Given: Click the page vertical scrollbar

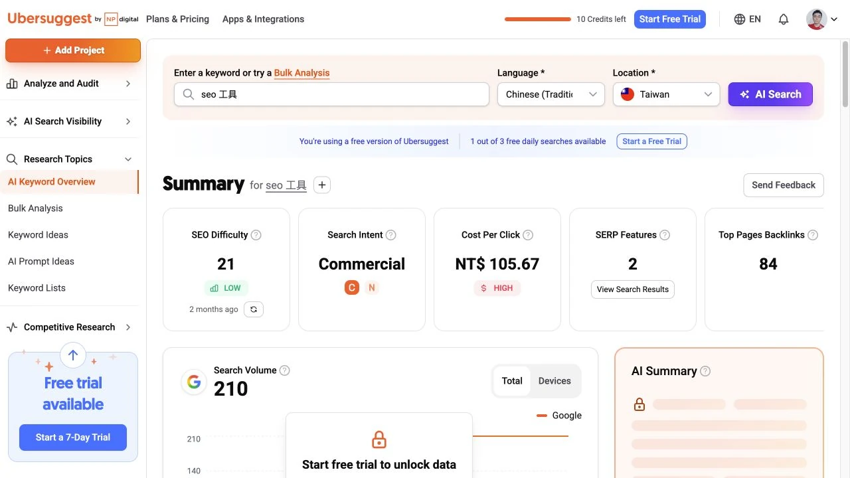Looking at the screenshot, I should click(x=845, y=73).
